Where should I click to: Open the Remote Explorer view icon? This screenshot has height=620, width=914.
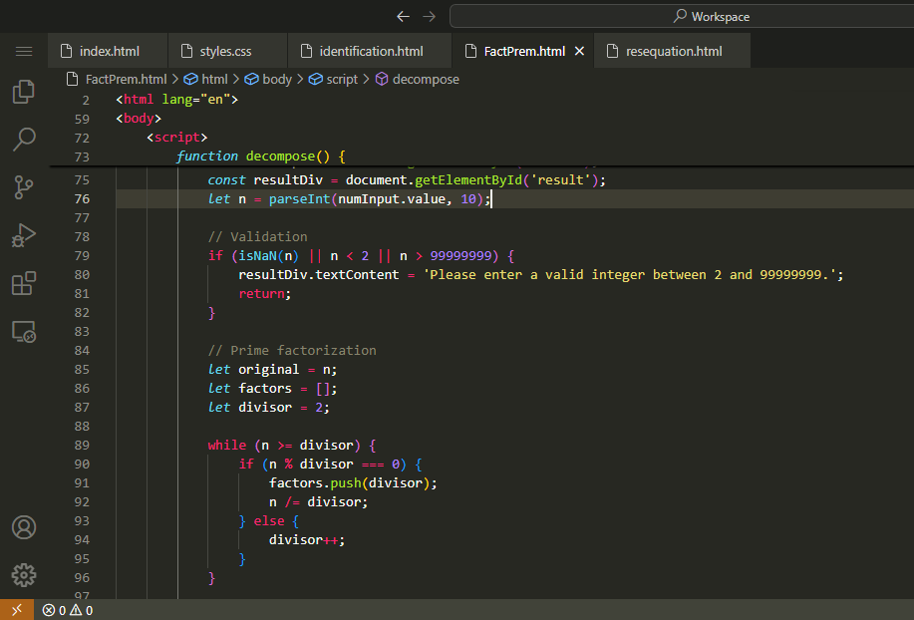coord(24,332)
